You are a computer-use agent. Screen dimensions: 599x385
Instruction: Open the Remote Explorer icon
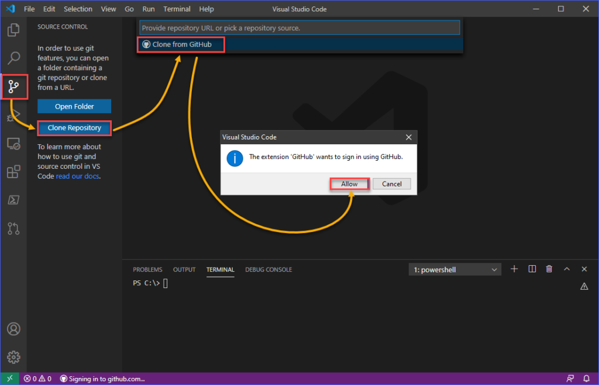tap(13, 144)
